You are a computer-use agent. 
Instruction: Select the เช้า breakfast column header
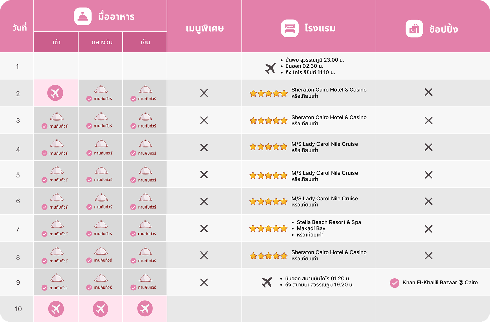[56, 42]
